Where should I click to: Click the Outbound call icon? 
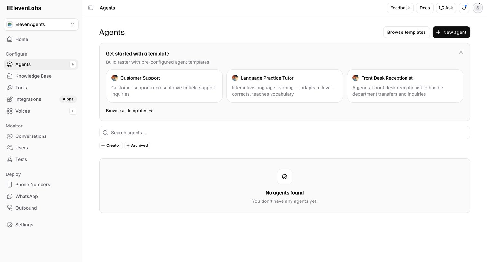click(x=10, y=208)
